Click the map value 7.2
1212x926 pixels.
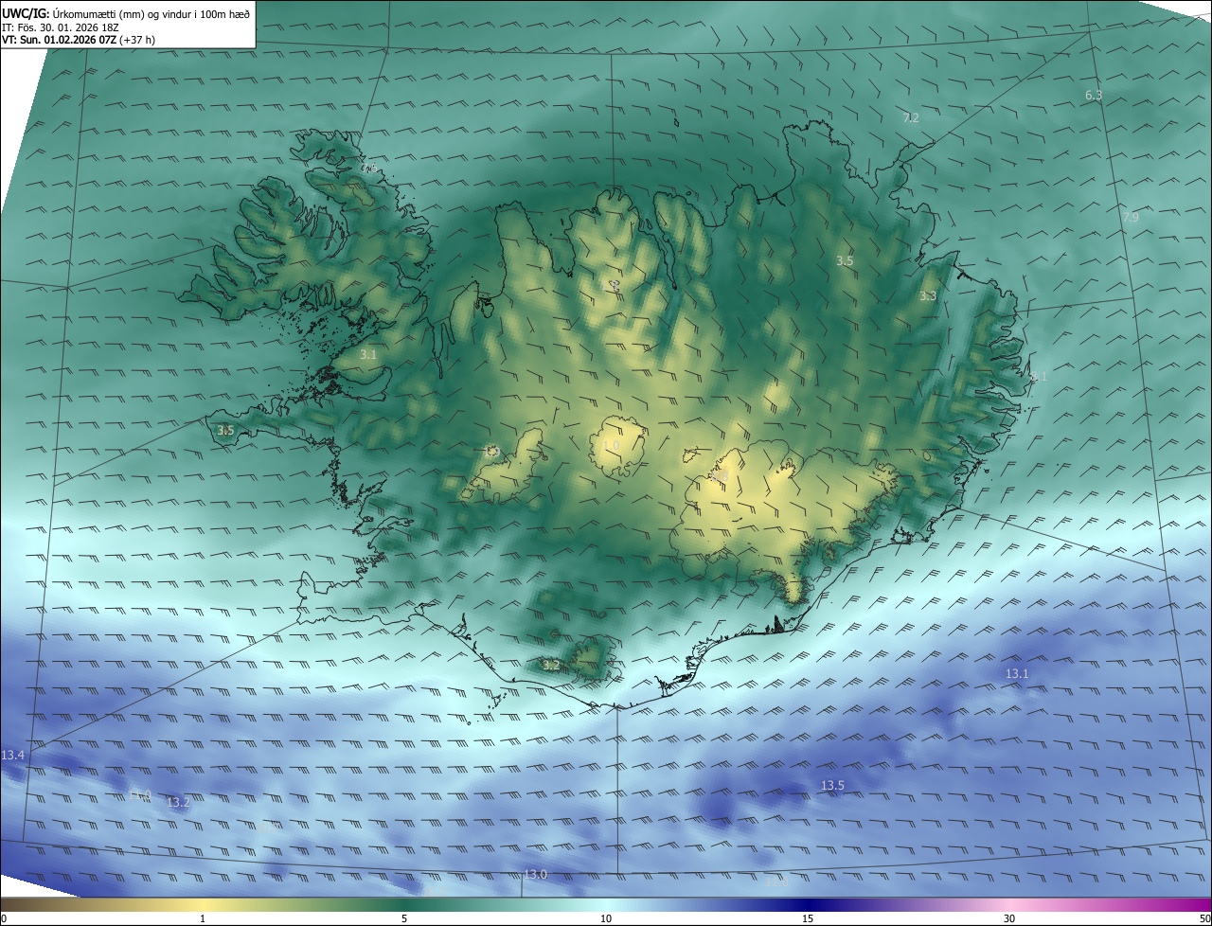tap(911, 118)
